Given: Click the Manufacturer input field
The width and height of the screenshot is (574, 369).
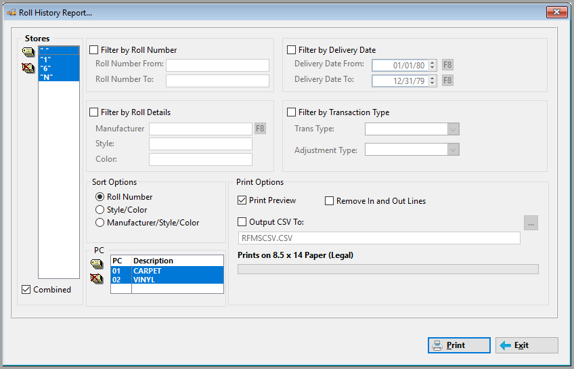Looking at the screenshot, I should tap(200, 129).
